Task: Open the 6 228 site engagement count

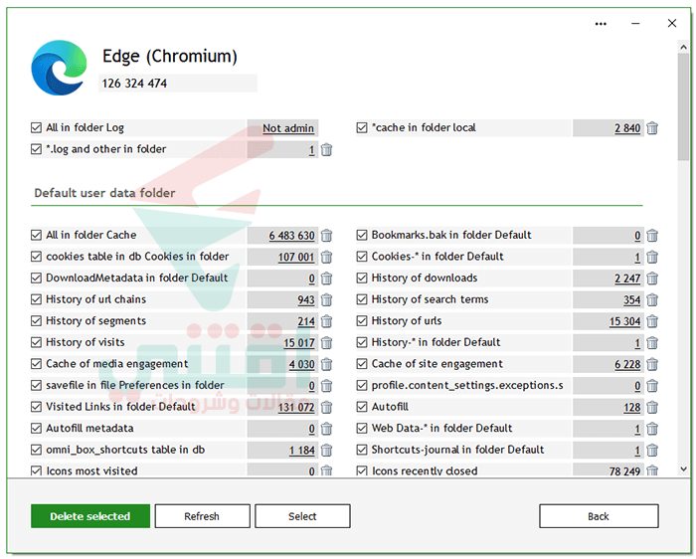Action: pyautogui.click(x=627, y=364)
